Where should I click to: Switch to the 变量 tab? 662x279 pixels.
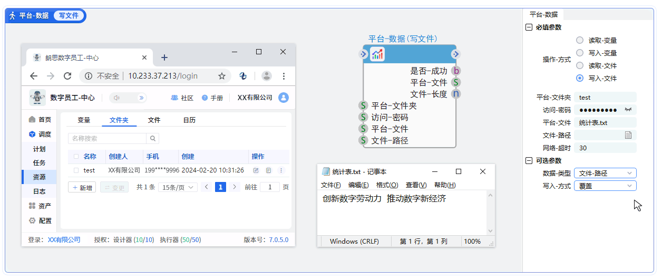coord(84,120)
